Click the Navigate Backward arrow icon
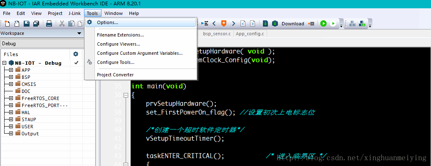This screenshot has width=431, height=166. 214,24
